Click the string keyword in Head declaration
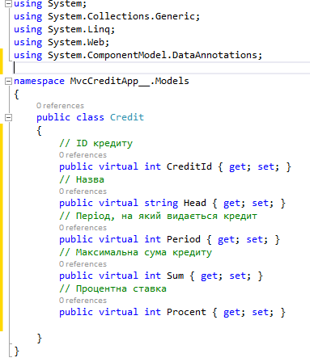 (x=161, y=203)
